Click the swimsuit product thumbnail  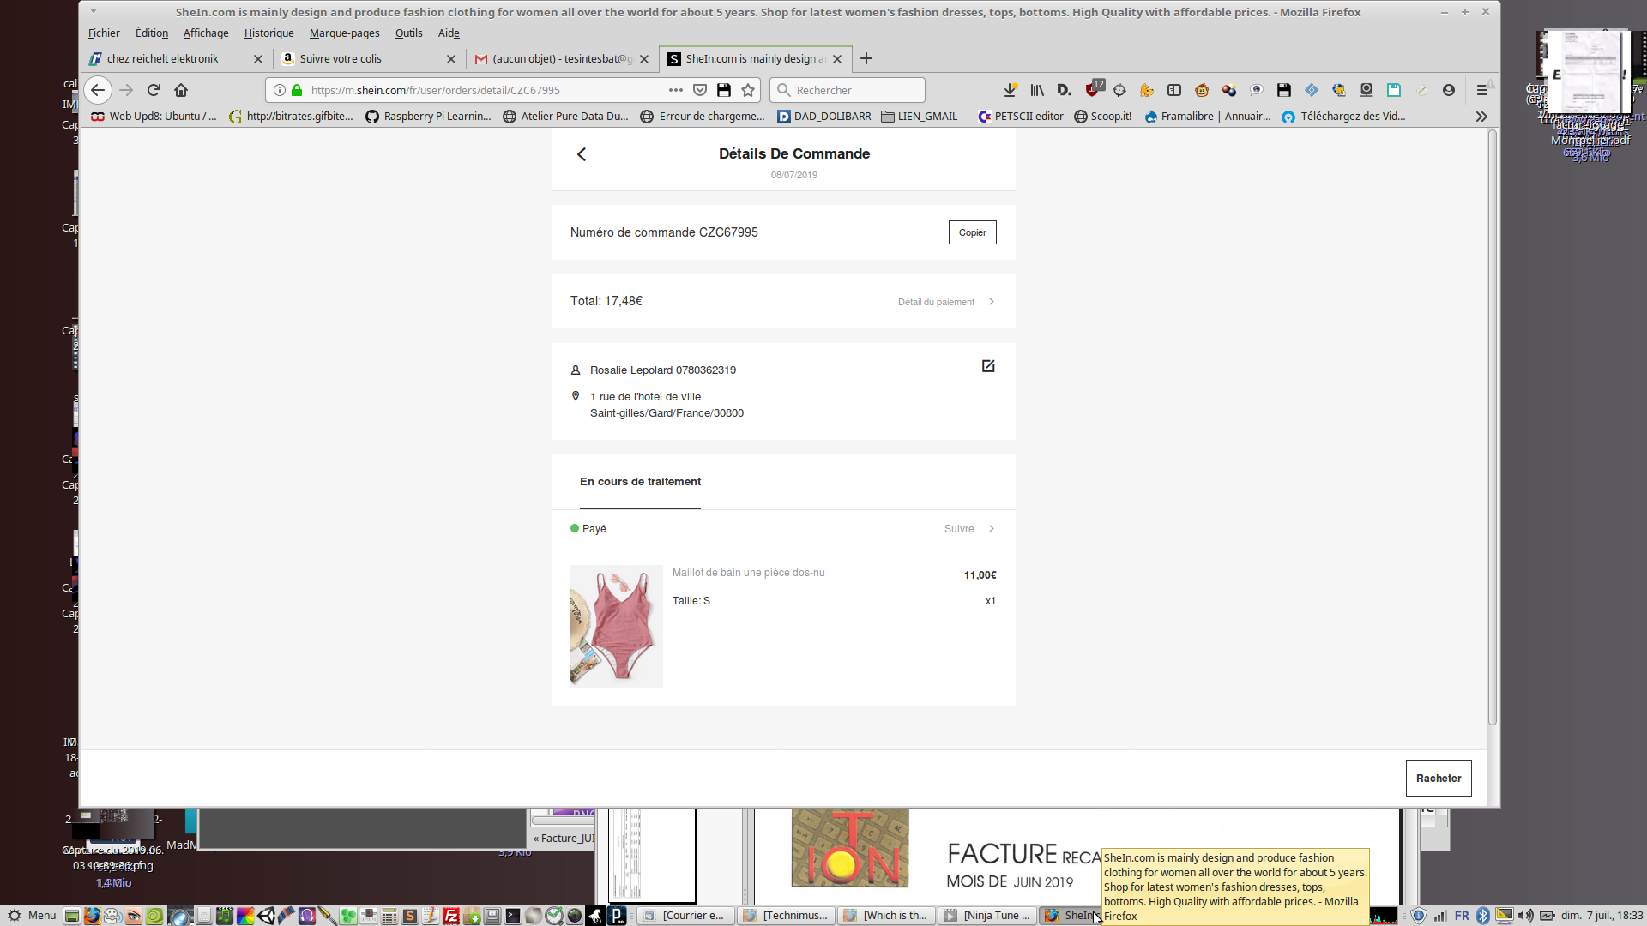pyautogui.click(x=616, y=626)
